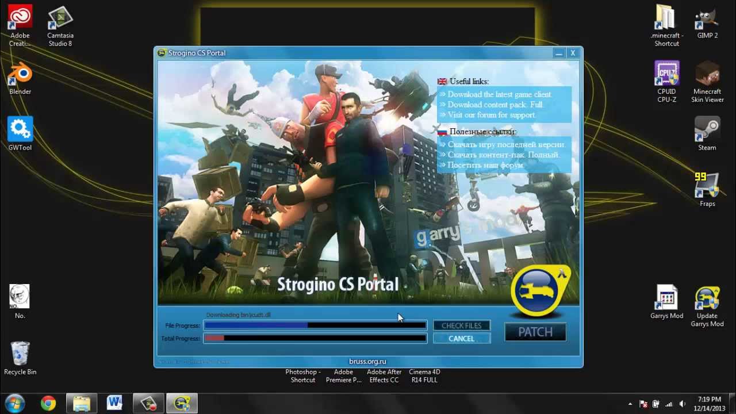The width and height of the screenshot is (736, 414).
Task: Open 'Download content pack. Full.' link
Action: click(496, 105)
